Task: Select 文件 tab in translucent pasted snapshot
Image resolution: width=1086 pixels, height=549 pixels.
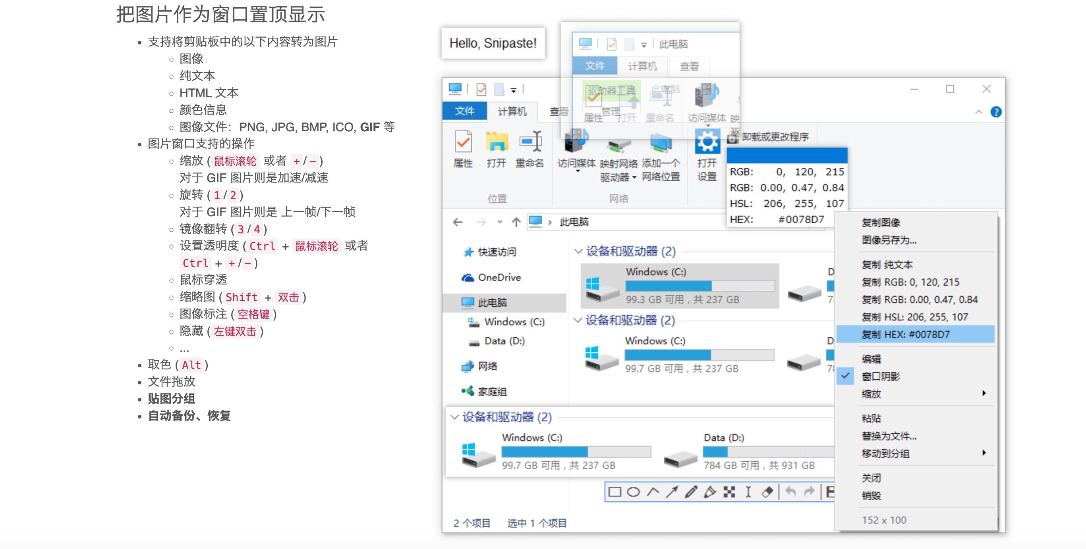Action: (x=595, y=66)
